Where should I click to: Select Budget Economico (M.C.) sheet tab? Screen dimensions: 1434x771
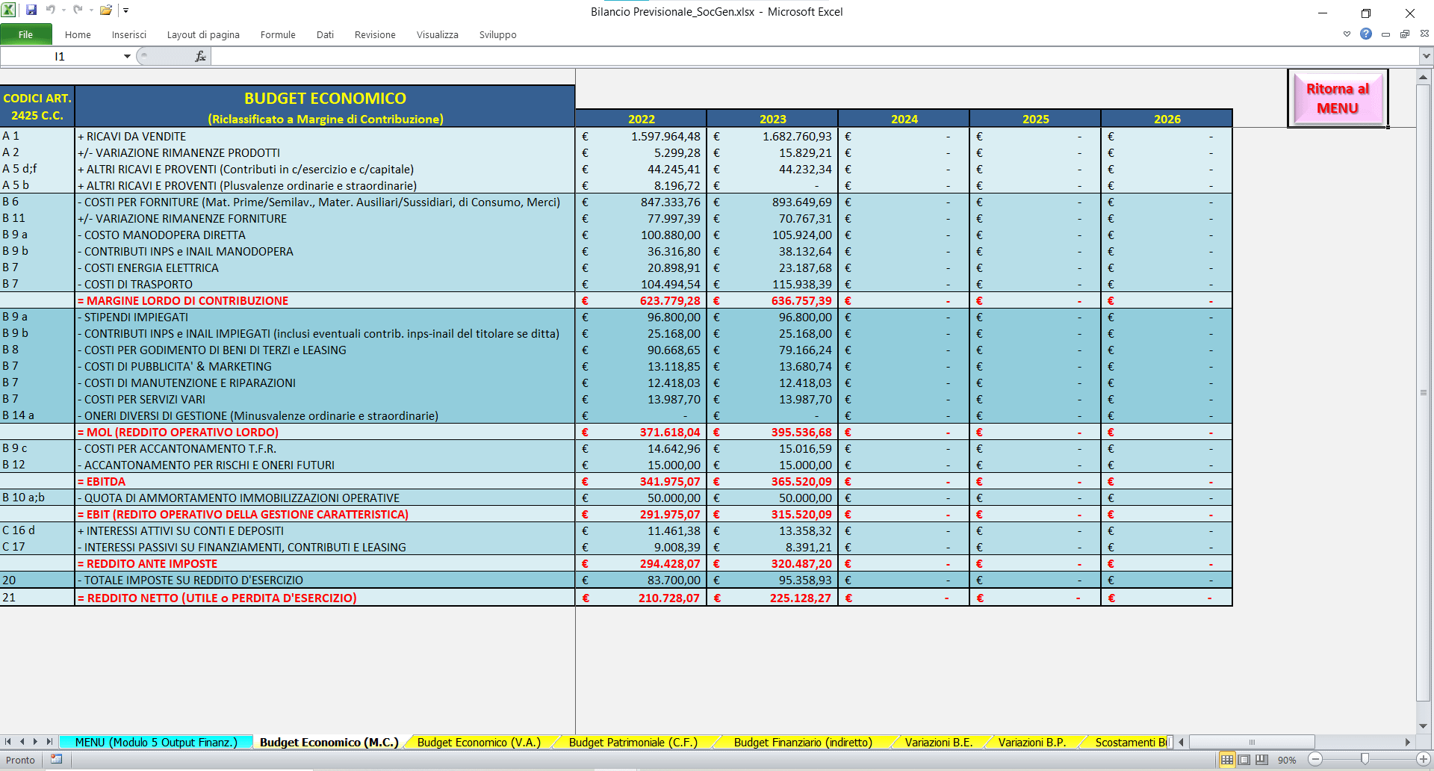329,742
